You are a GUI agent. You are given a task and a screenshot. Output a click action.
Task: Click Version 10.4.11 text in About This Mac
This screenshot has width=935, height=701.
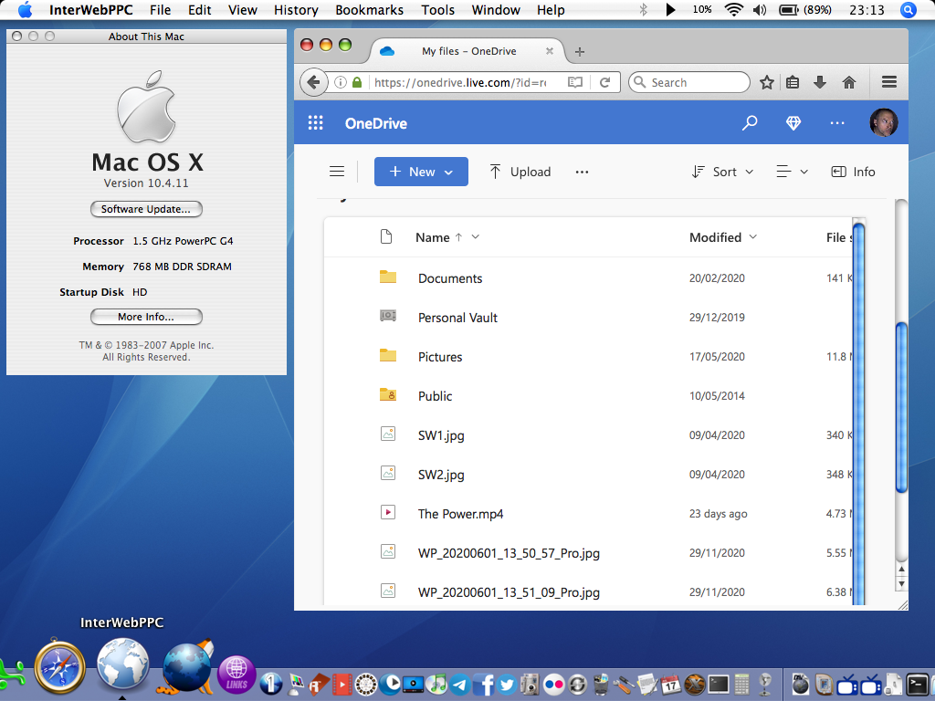pyautogui.click(x=146, y=183)
